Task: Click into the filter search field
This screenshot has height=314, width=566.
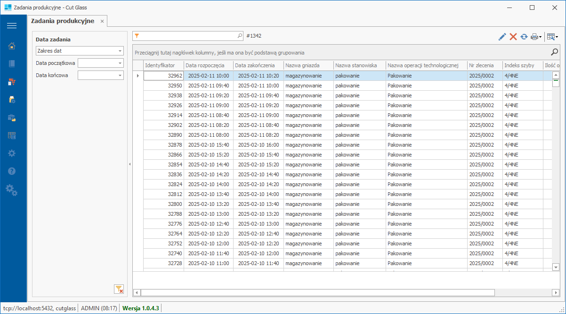Action: coord(188,36)
